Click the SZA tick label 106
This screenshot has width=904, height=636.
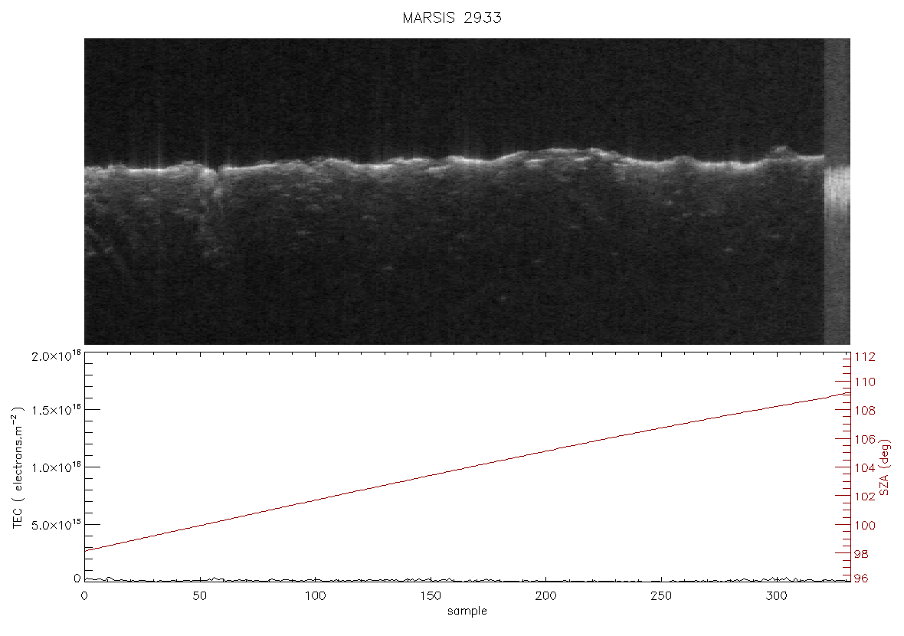[x=864, y=439]
